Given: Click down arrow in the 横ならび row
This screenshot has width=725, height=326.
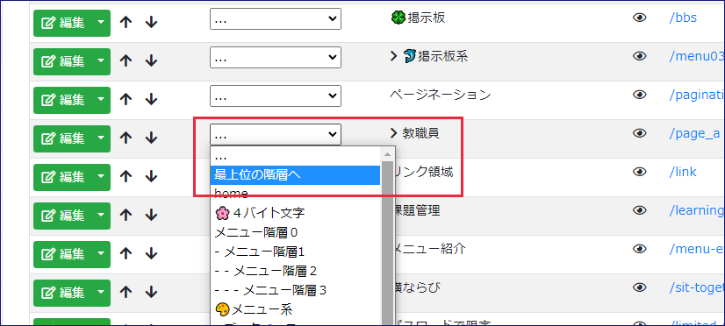Looking at the screenshot, I should pyautogui.click(x=151, y=293).
